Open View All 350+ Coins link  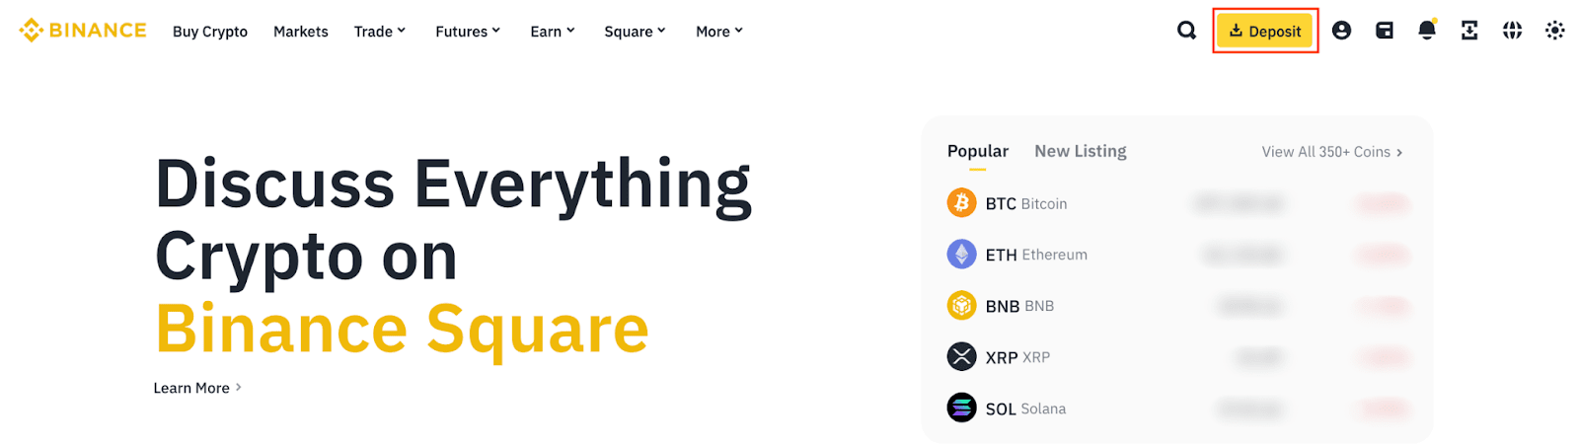click(1331, 152)
